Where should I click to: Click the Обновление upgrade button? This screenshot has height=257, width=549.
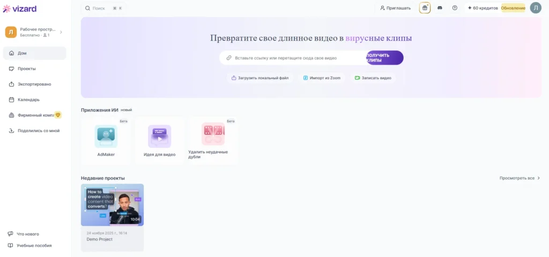coord(513,8)
